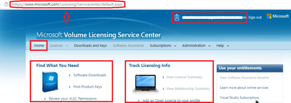Open Add an Open License to your profile
This screenshot has width=291, height=103.
click(x=171, y=100)
